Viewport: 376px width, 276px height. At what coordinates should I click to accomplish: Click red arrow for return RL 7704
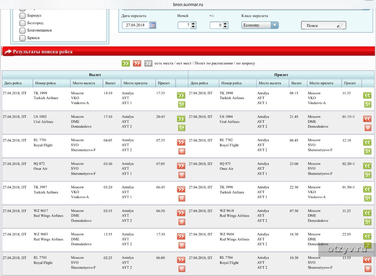pyautogui.click(x=367, y=260)
